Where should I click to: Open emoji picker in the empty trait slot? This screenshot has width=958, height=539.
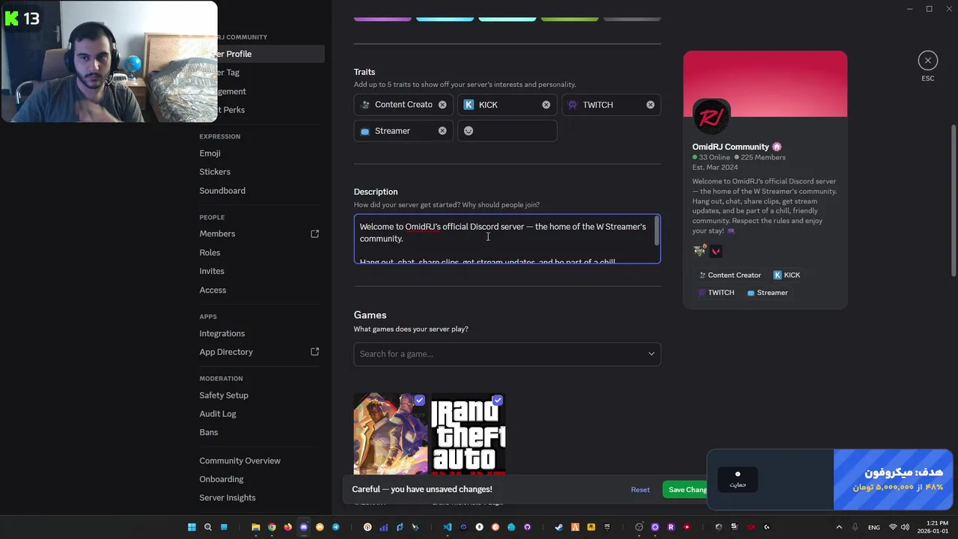(x=469, y=131)
